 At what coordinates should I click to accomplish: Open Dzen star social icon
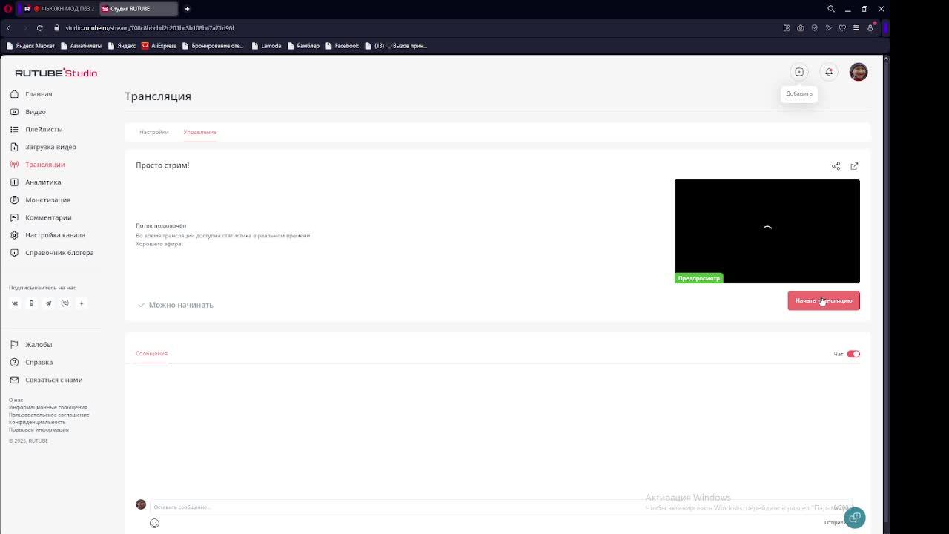(x=82, y=303)
